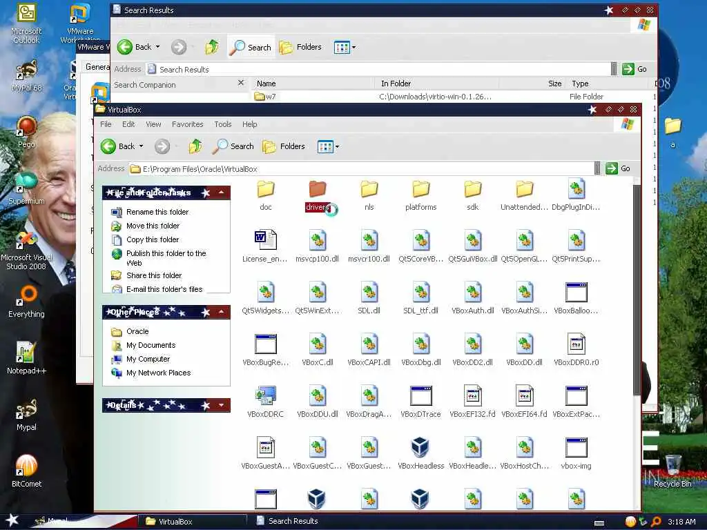
Task: Open the File menu
Action: (106, 124)
